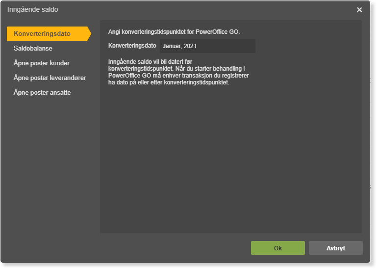The image size is (377, 269).
Task: Cancel with the Avbryt button
Action: [336, 248]
